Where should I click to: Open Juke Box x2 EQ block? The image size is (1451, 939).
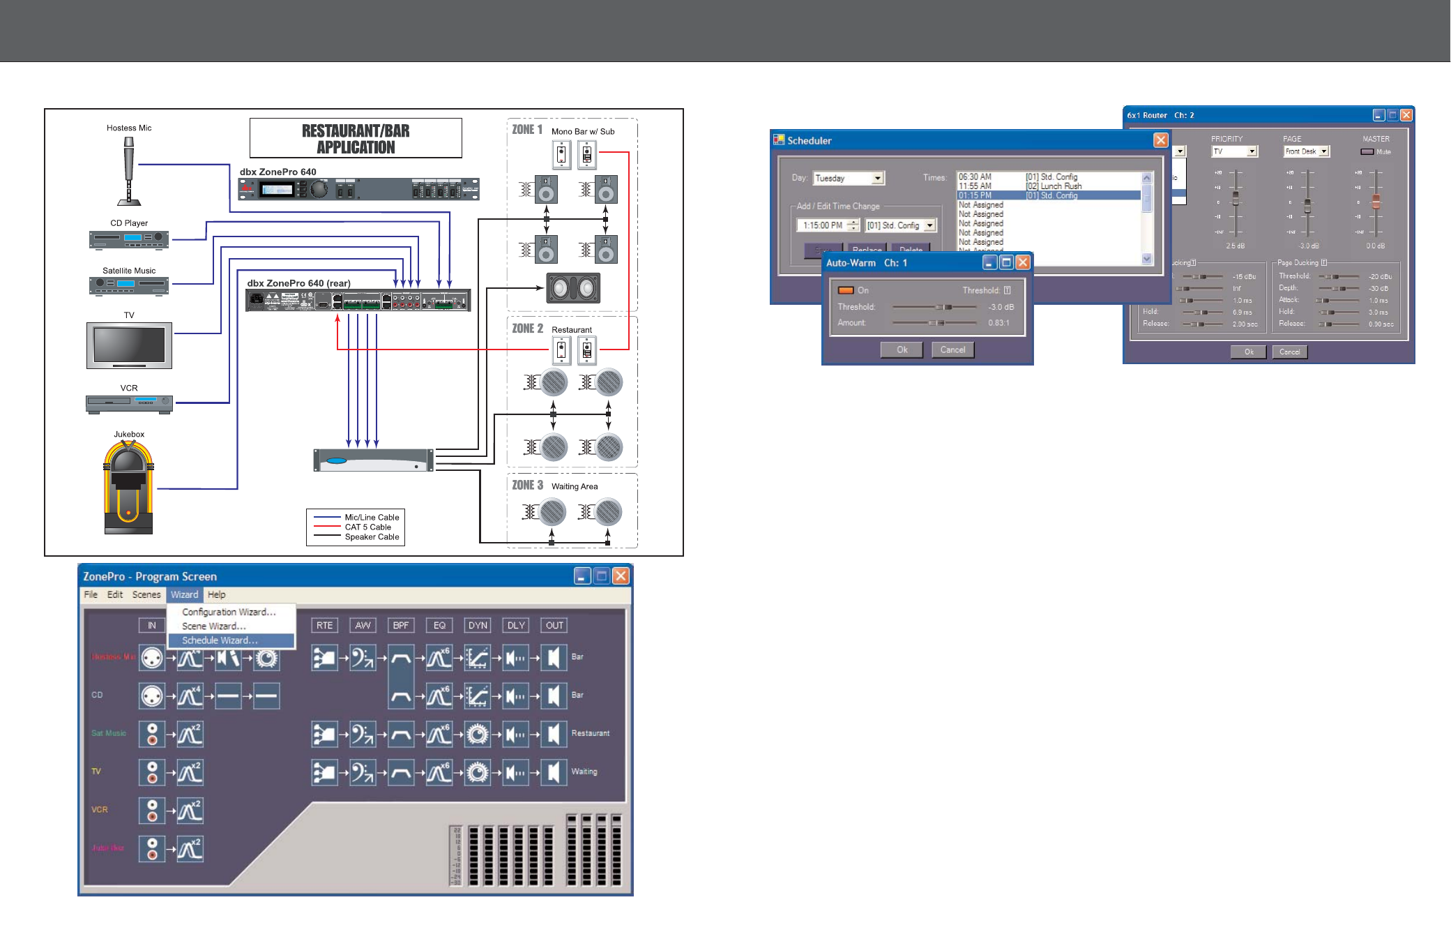tap(190, 849)
